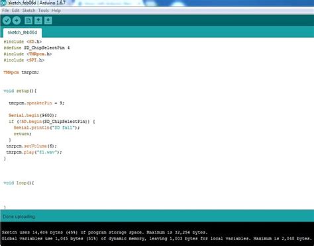
Task: Save the sketch with the Save icon
Action: click(x=48, y=20)
